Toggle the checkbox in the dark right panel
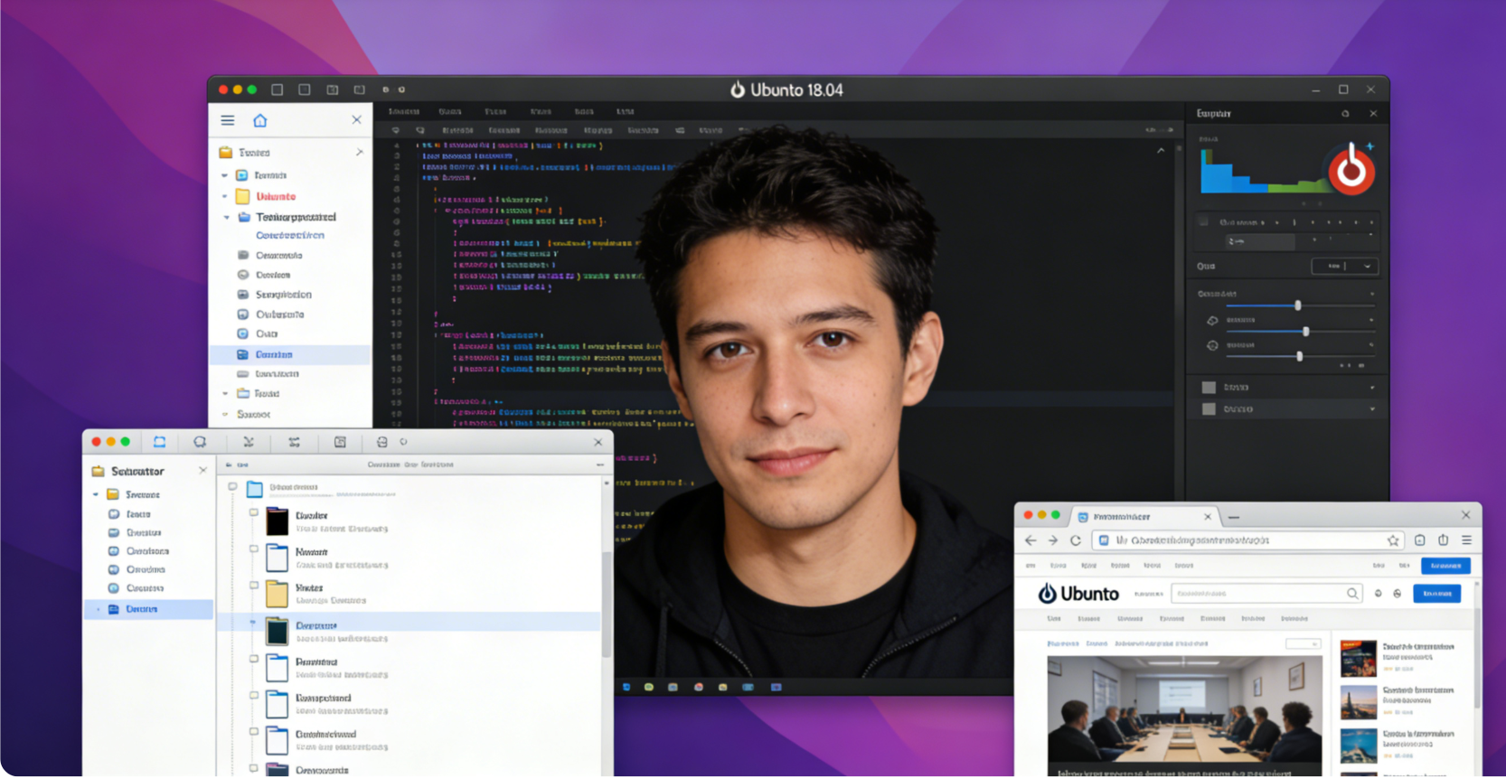1506x779 pixels. pos(1203,221)
